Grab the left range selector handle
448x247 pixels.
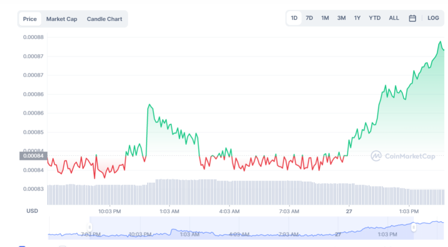[x=90, y=228]
